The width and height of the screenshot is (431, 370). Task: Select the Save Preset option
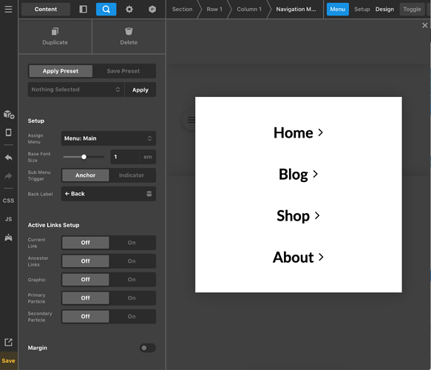(x=123, y=71)
